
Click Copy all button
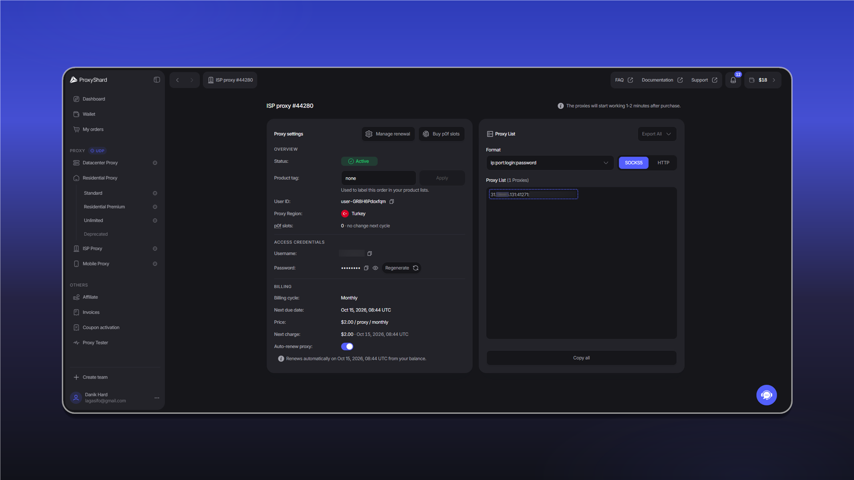581,358
